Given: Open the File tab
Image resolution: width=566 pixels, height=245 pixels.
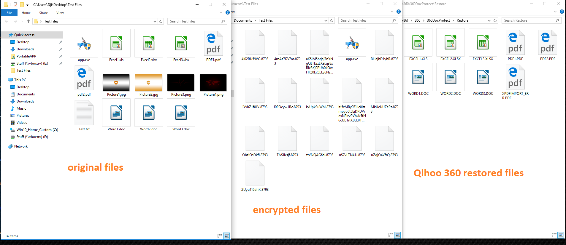Looking at the screenshot, I should (x=9, y=13).
